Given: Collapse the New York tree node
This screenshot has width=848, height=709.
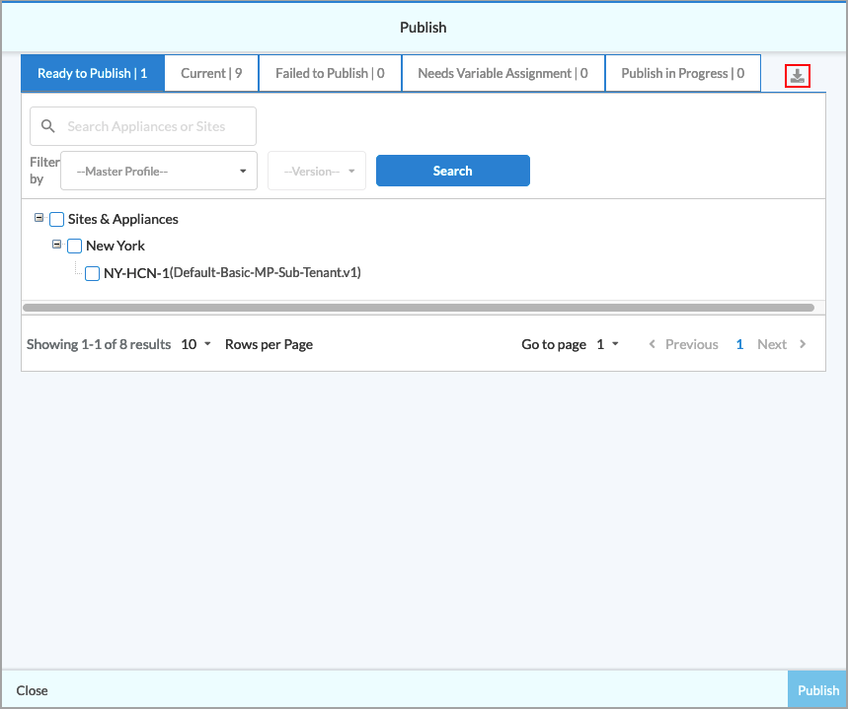Looking at the screenshot, I should coord(57,245).
